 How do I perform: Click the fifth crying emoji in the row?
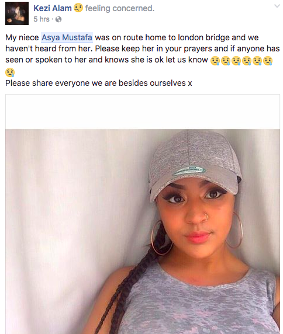[x=257, y=61]
